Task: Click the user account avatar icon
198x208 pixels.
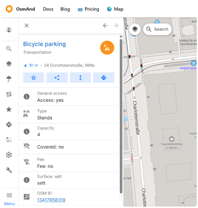Action: [x=9, y=30]
